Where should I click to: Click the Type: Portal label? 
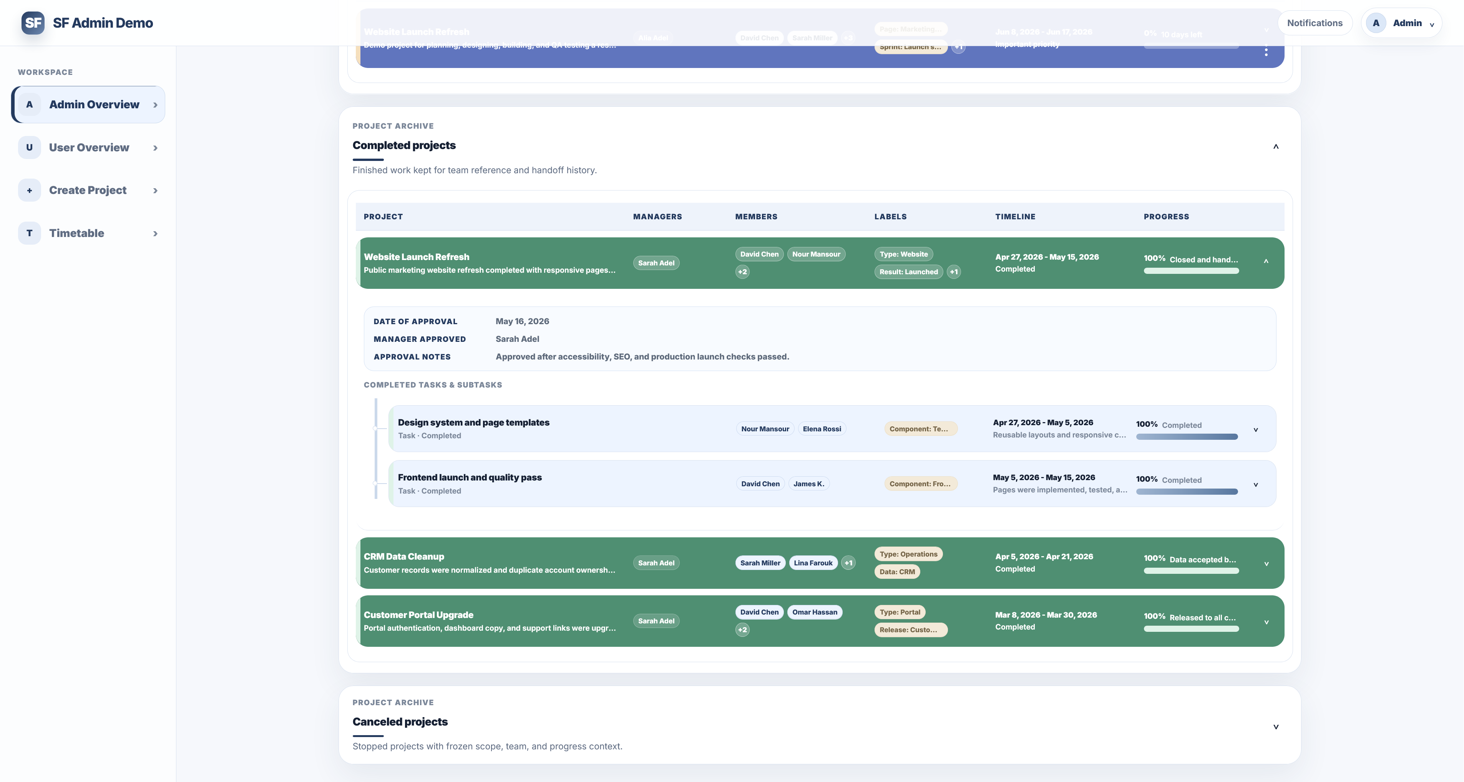coord(900,612)
